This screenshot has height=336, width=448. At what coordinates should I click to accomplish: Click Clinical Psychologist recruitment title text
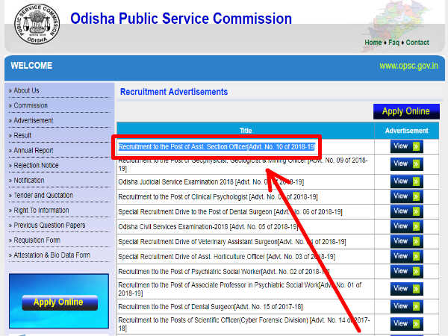pos(218,197)
